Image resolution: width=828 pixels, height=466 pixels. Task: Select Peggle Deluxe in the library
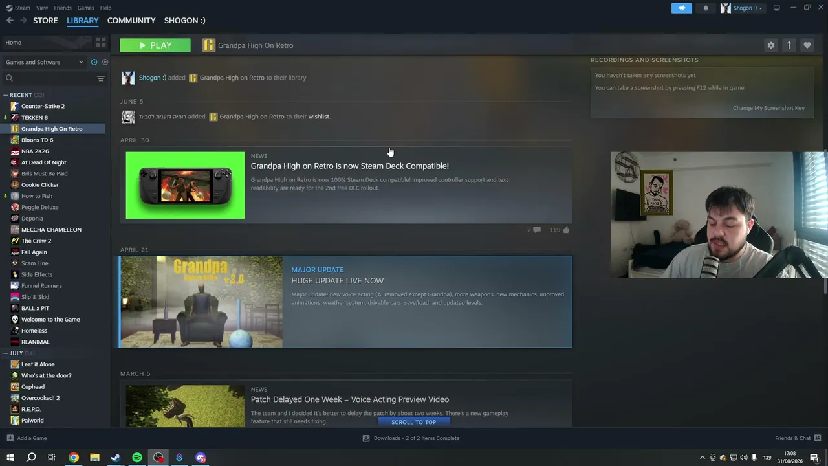point(39,207)
